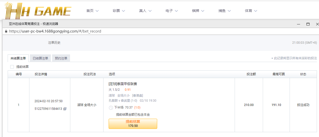The height and width of the screenshot is (137, 319).
Task: Click the 滚球 全场大小 bet type cell
Action: click(x=87, y=105)
